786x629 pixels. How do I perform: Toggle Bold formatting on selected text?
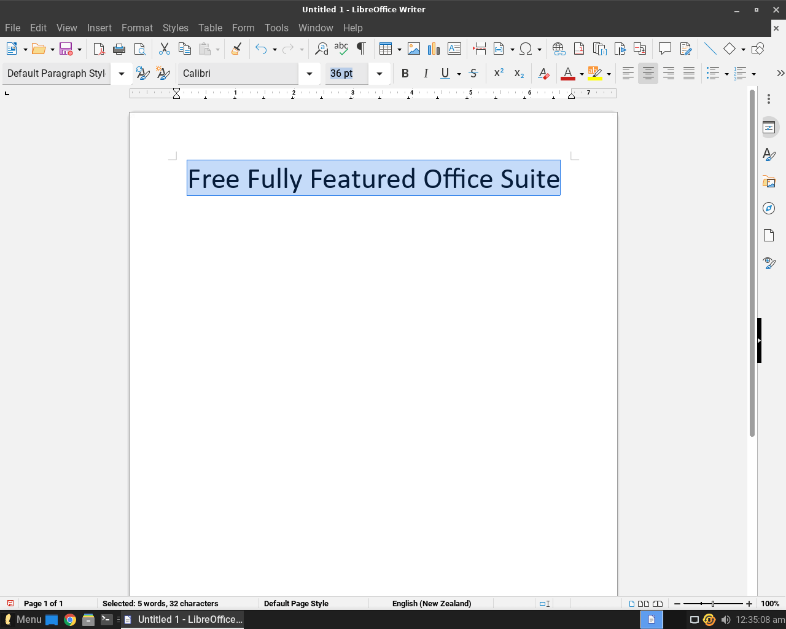click(x=405, y=74)
